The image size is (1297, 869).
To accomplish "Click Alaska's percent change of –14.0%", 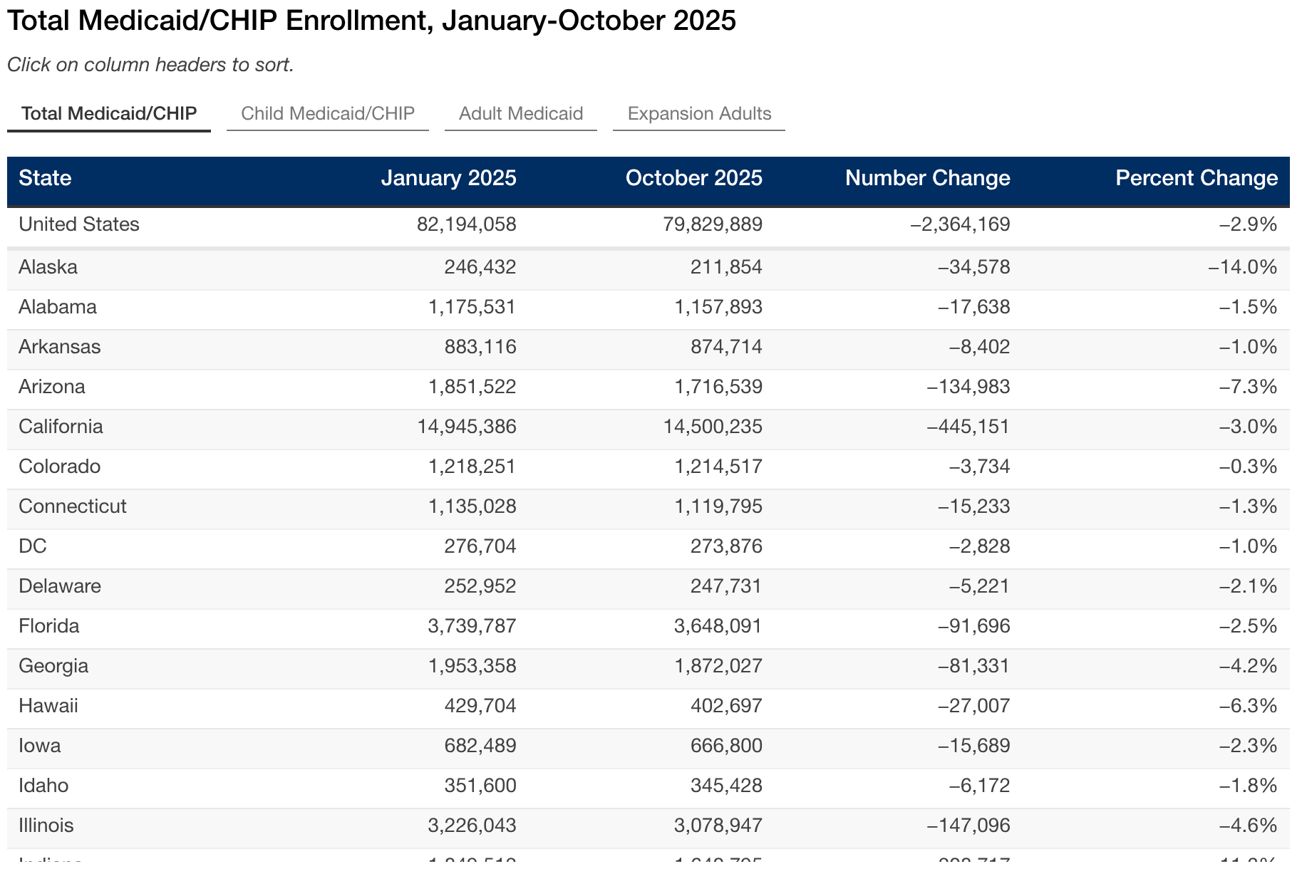I will 1243,267.
